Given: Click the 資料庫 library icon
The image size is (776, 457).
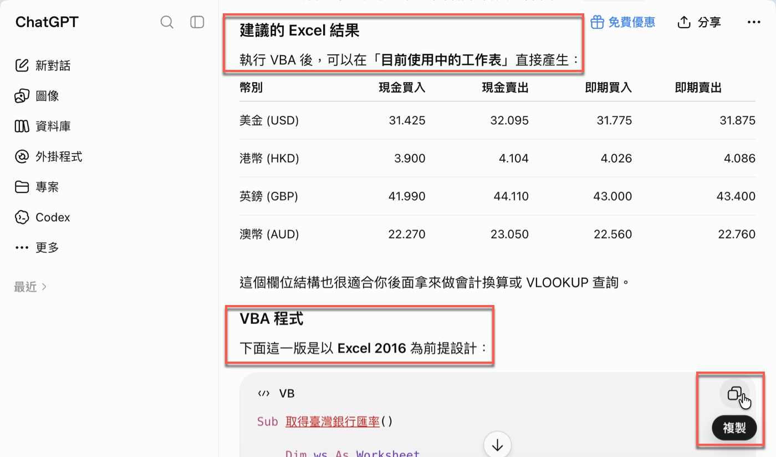Looking at the screenshot, I should (x=21, y=126).
